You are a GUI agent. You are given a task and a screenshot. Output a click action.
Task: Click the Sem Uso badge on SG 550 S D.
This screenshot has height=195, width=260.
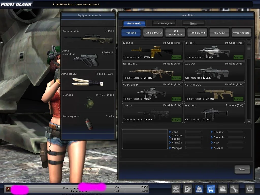tap(176, 78)
